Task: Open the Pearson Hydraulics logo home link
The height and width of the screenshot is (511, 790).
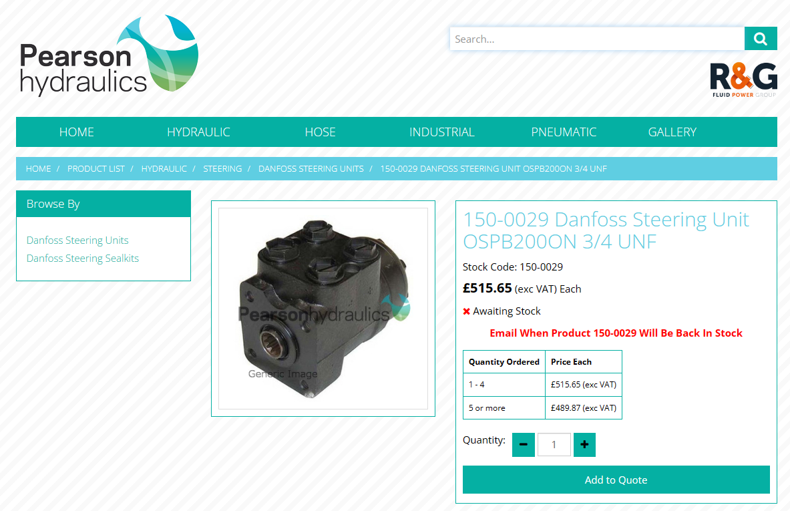Action: (109, 55)
